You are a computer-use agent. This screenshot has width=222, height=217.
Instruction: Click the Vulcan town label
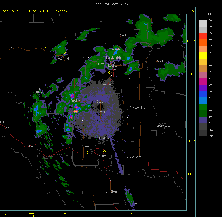pos(140,204)
